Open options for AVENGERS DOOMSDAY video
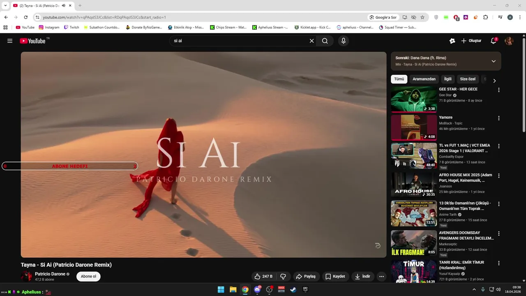This screenshot has height=296, width=526. [x=499, y=234]
